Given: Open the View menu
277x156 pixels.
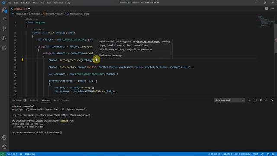Looking at the screenshot, I should pyautogui.click(x=35, y=3).
